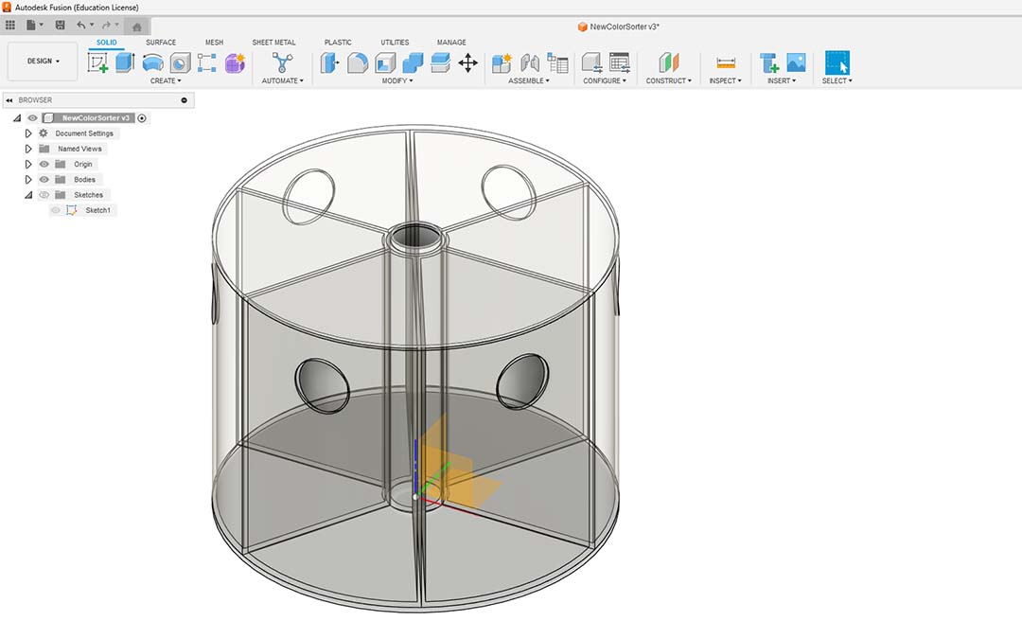
Task: Select the Measure tool
Action: click(726, 63)
